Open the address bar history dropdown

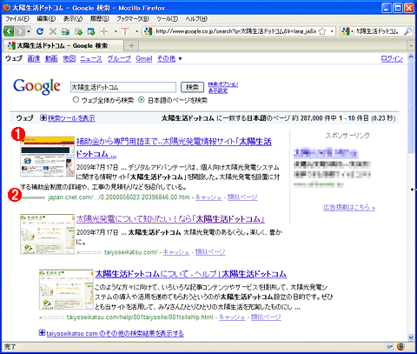click(x=332, y=31)
